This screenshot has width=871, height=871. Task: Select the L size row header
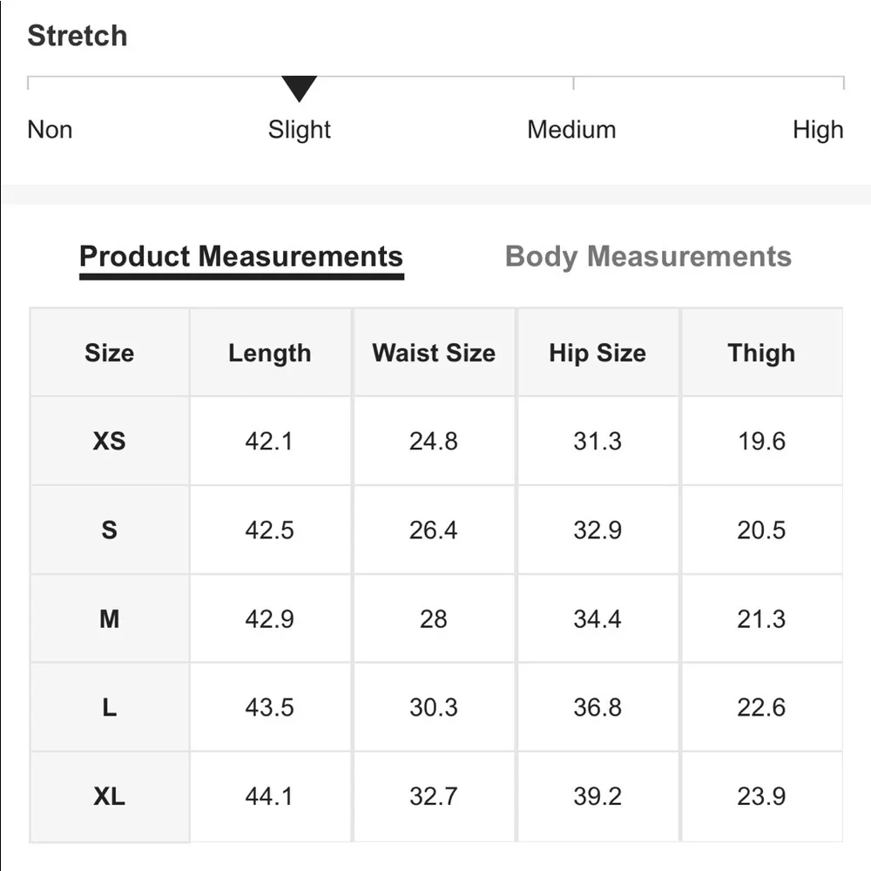(x=110, y=707)
